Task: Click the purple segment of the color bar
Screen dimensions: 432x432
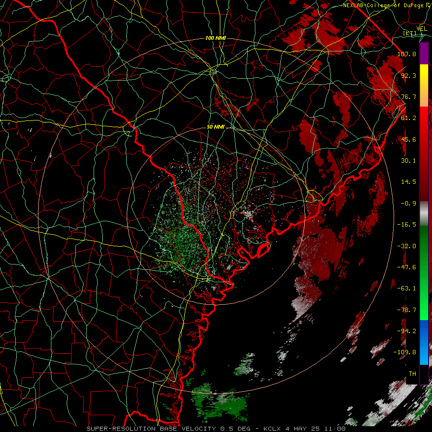Action: pyautogui.click(x=424, y=53)
